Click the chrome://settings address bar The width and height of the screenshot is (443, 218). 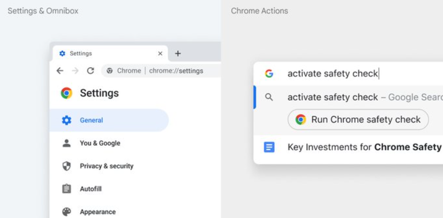[176, 71]
